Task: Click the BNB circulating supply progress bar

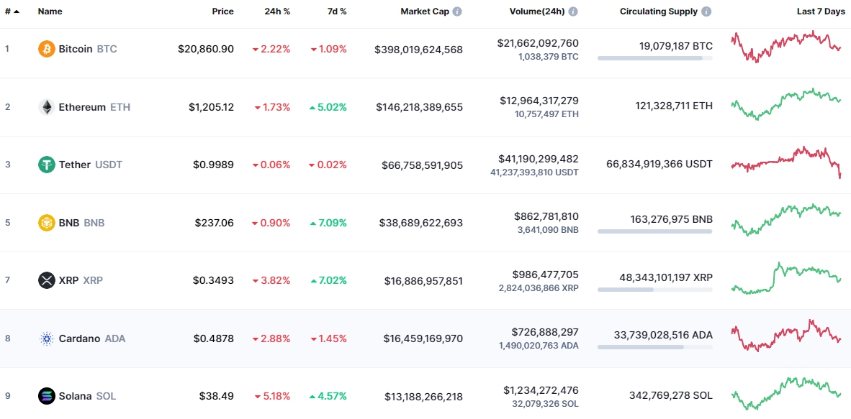Action: tap(655, 231)
